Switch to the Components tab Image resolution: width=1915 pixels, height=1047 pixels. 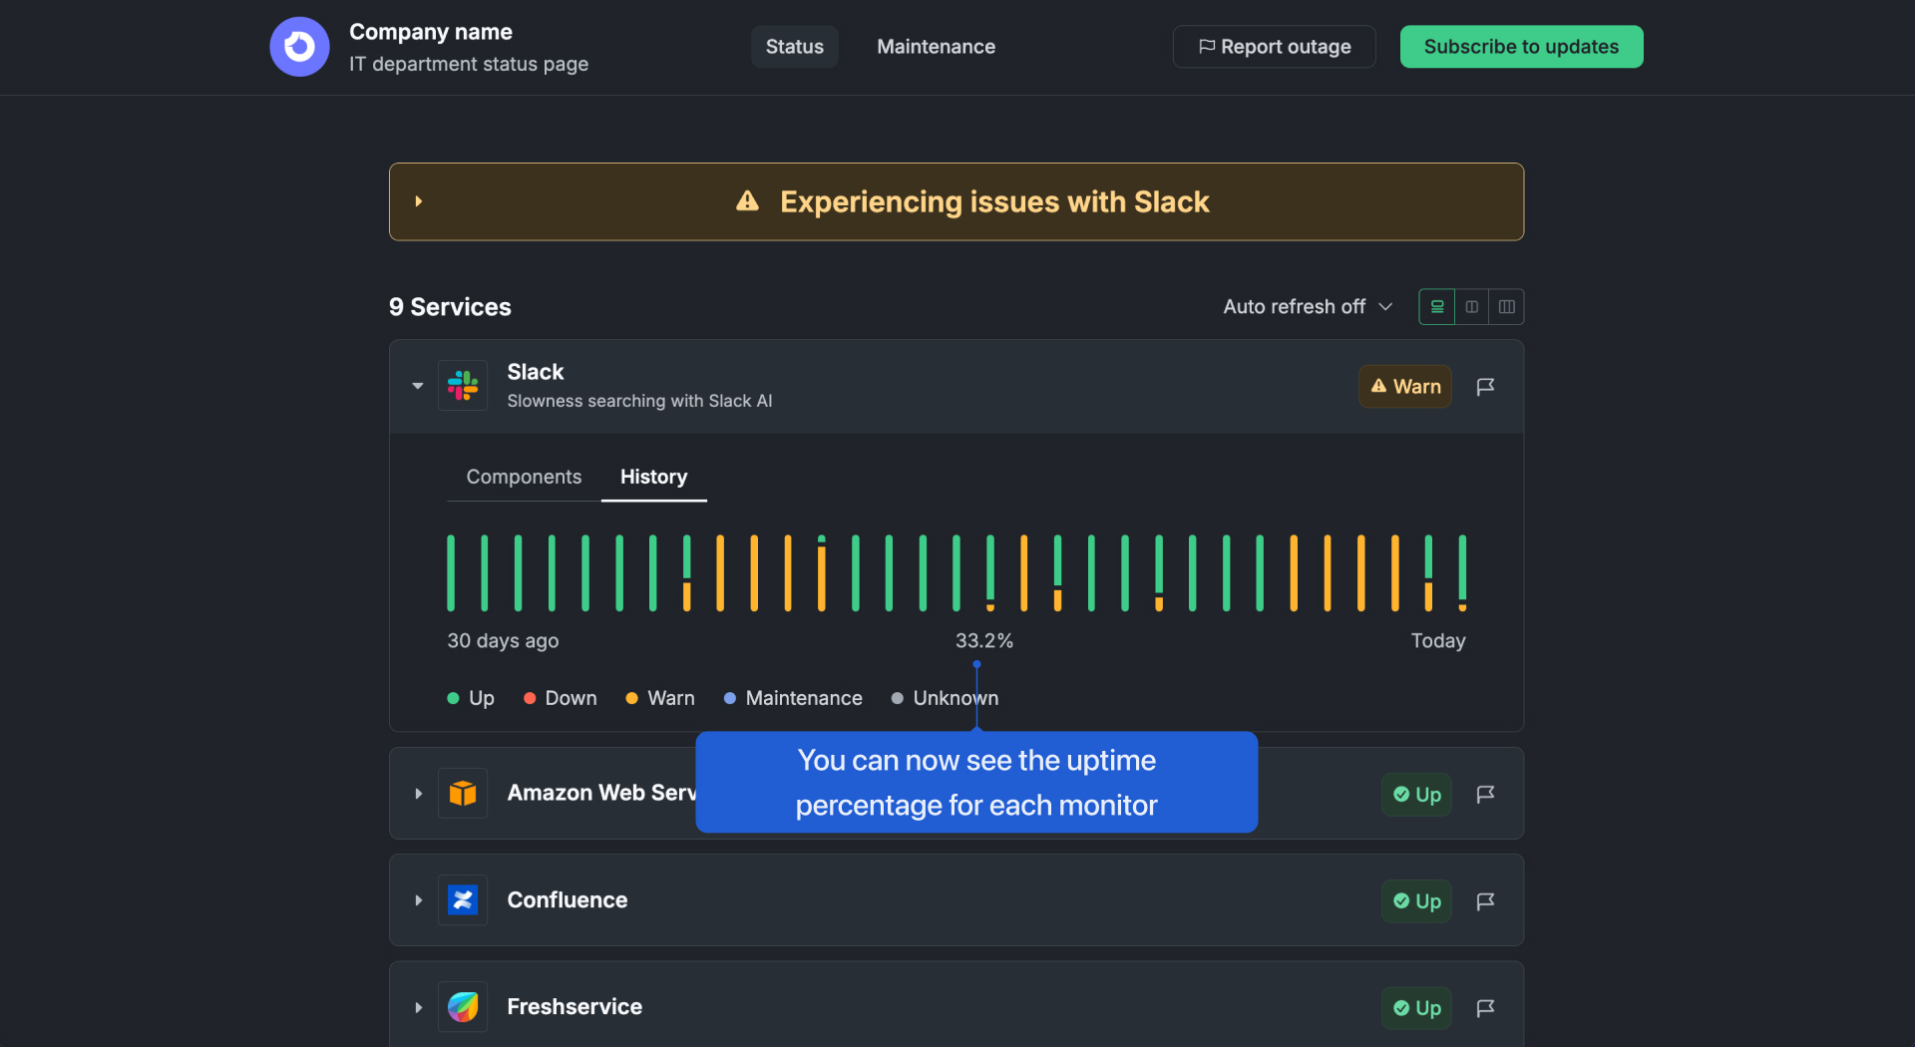click(524, 477)
